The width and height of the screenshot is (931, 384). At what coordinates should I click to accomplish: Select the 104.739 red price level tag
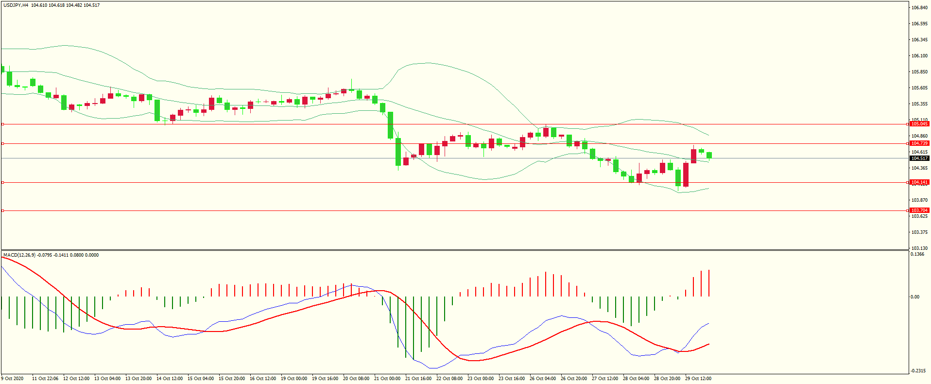pos(919,143)
